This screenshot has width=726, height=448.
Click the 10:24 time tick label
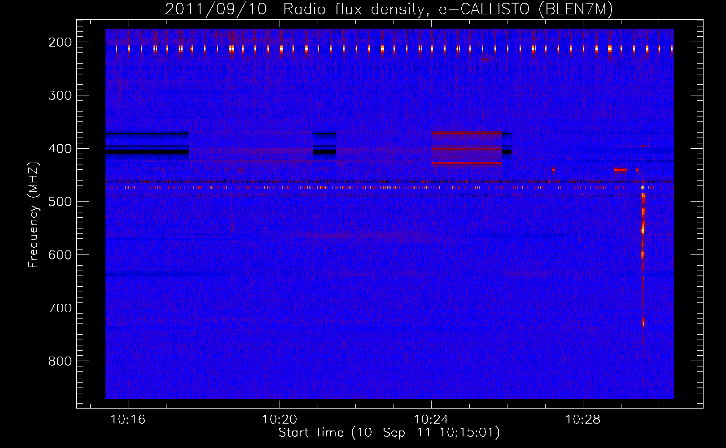(x=431, y=420)
